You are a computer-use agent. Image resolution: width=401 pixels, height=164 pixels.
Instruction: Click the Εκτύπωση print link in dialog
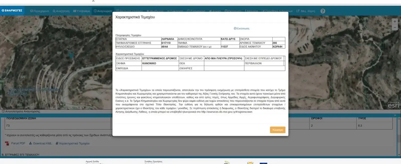(242, 28)
